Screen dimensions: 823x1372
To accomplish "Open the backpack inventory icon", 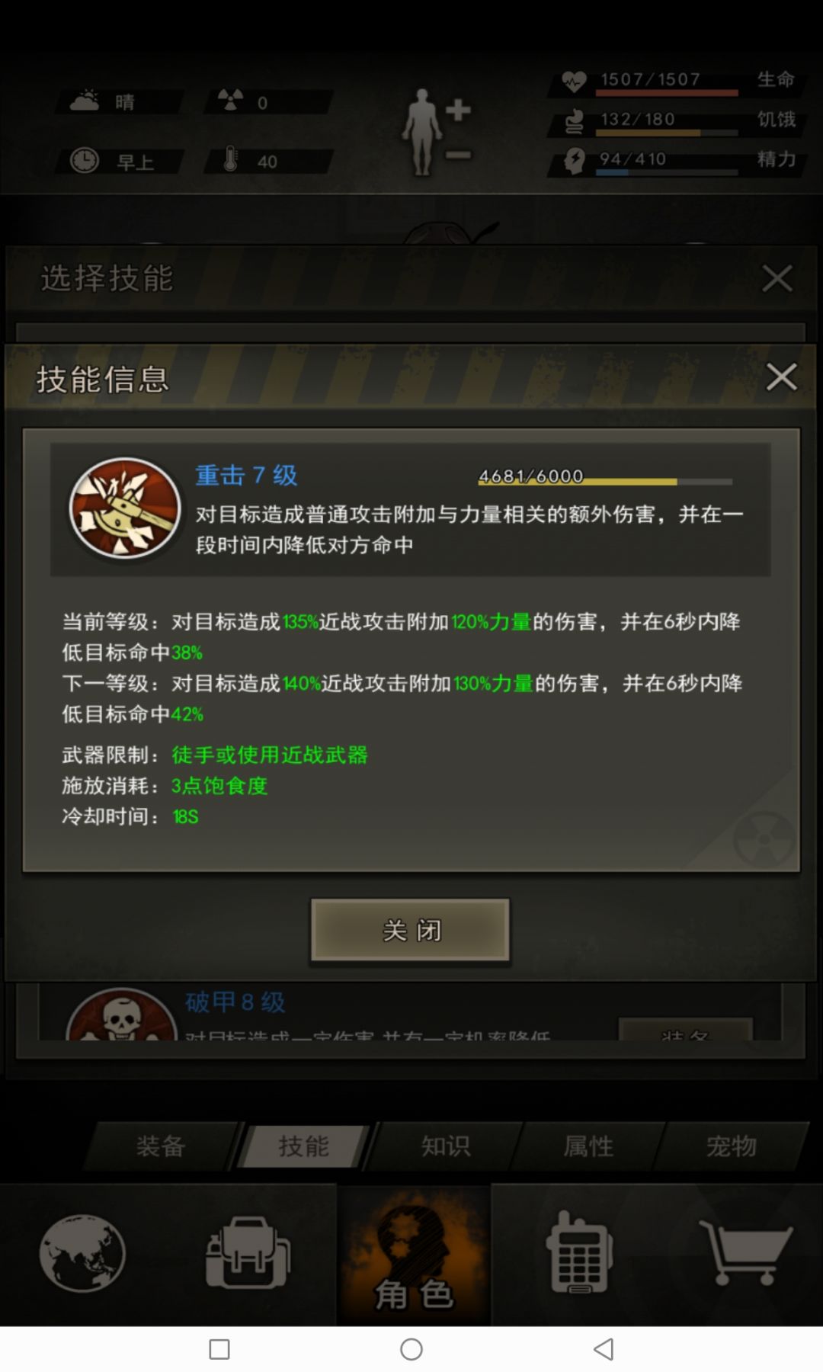I will click(248, 1253).
